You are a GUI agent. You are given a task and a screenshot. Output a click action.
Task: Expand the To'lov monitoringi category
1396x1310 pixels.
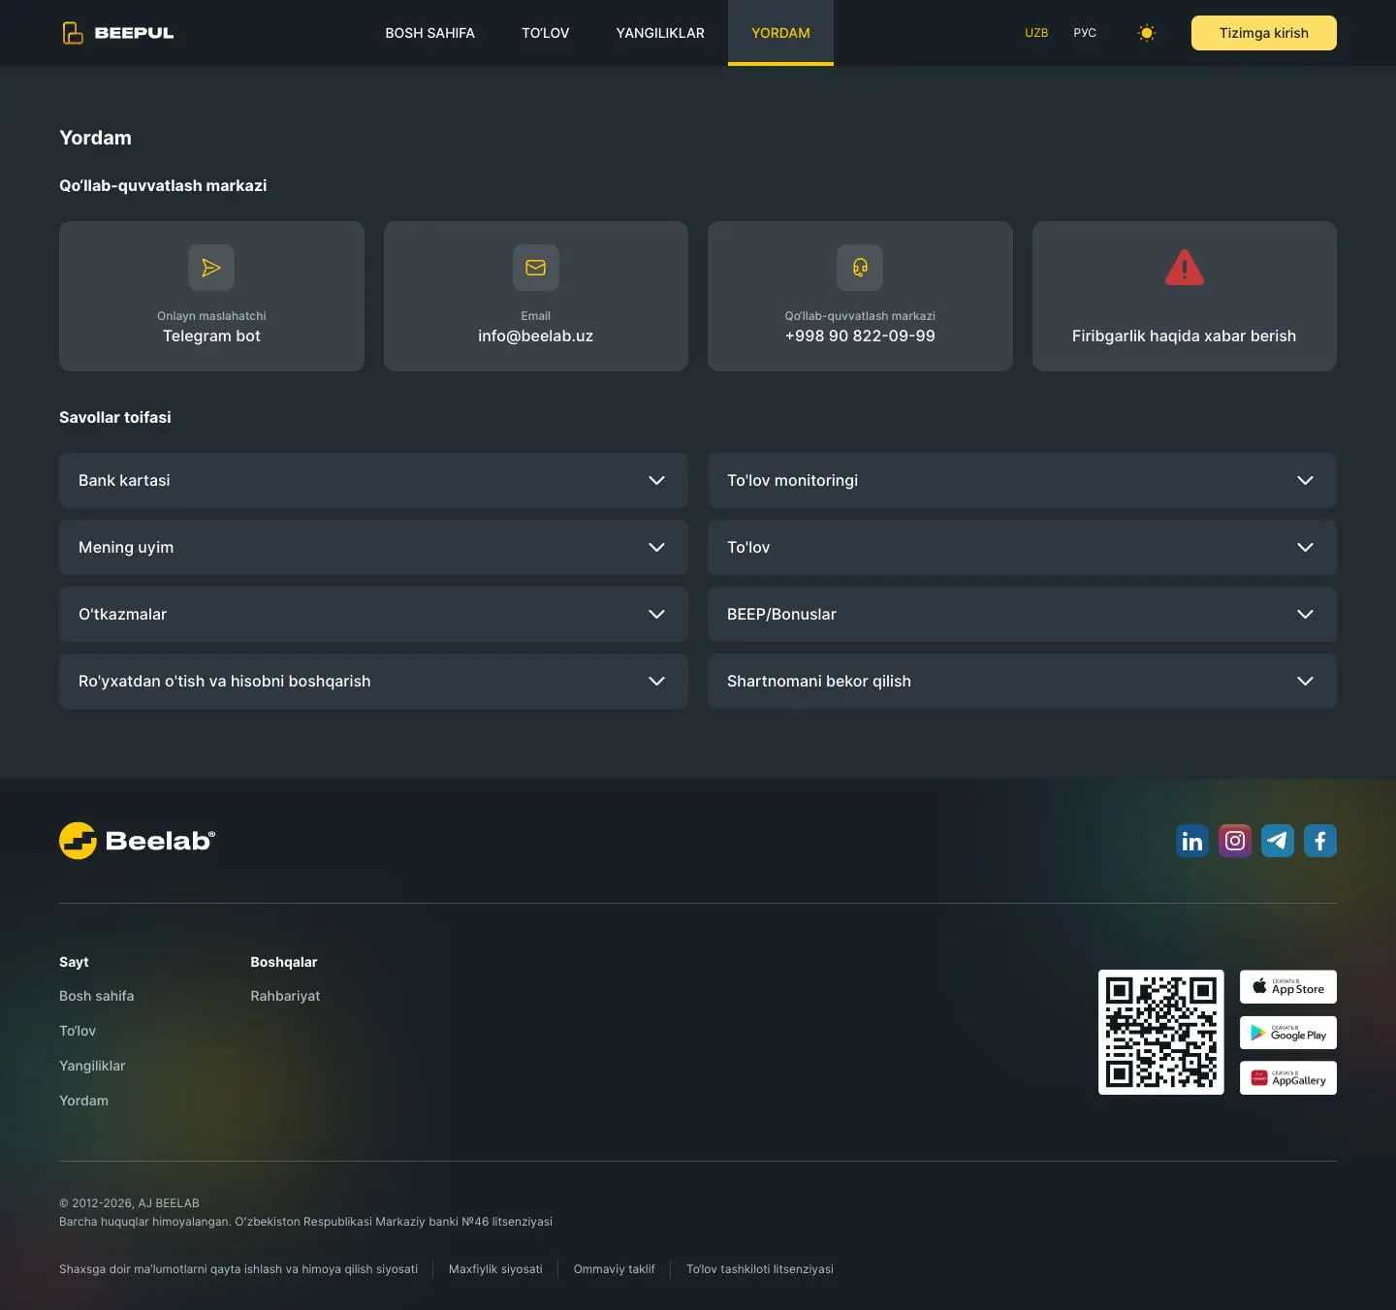click(1022, 480)
